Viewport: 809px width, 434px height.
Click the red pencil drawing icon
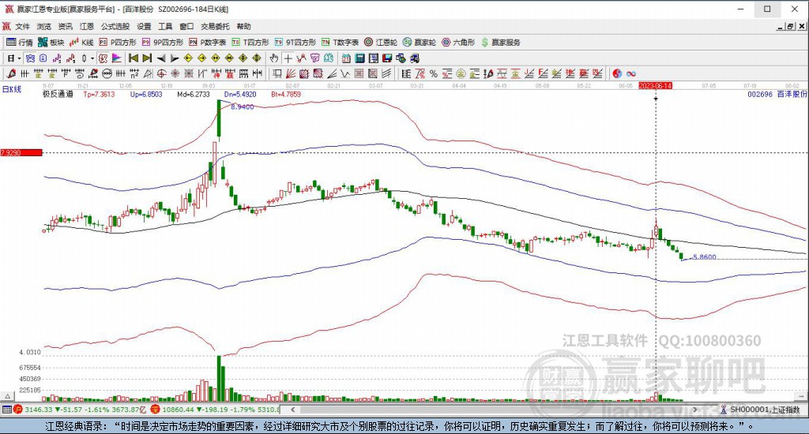11,73
